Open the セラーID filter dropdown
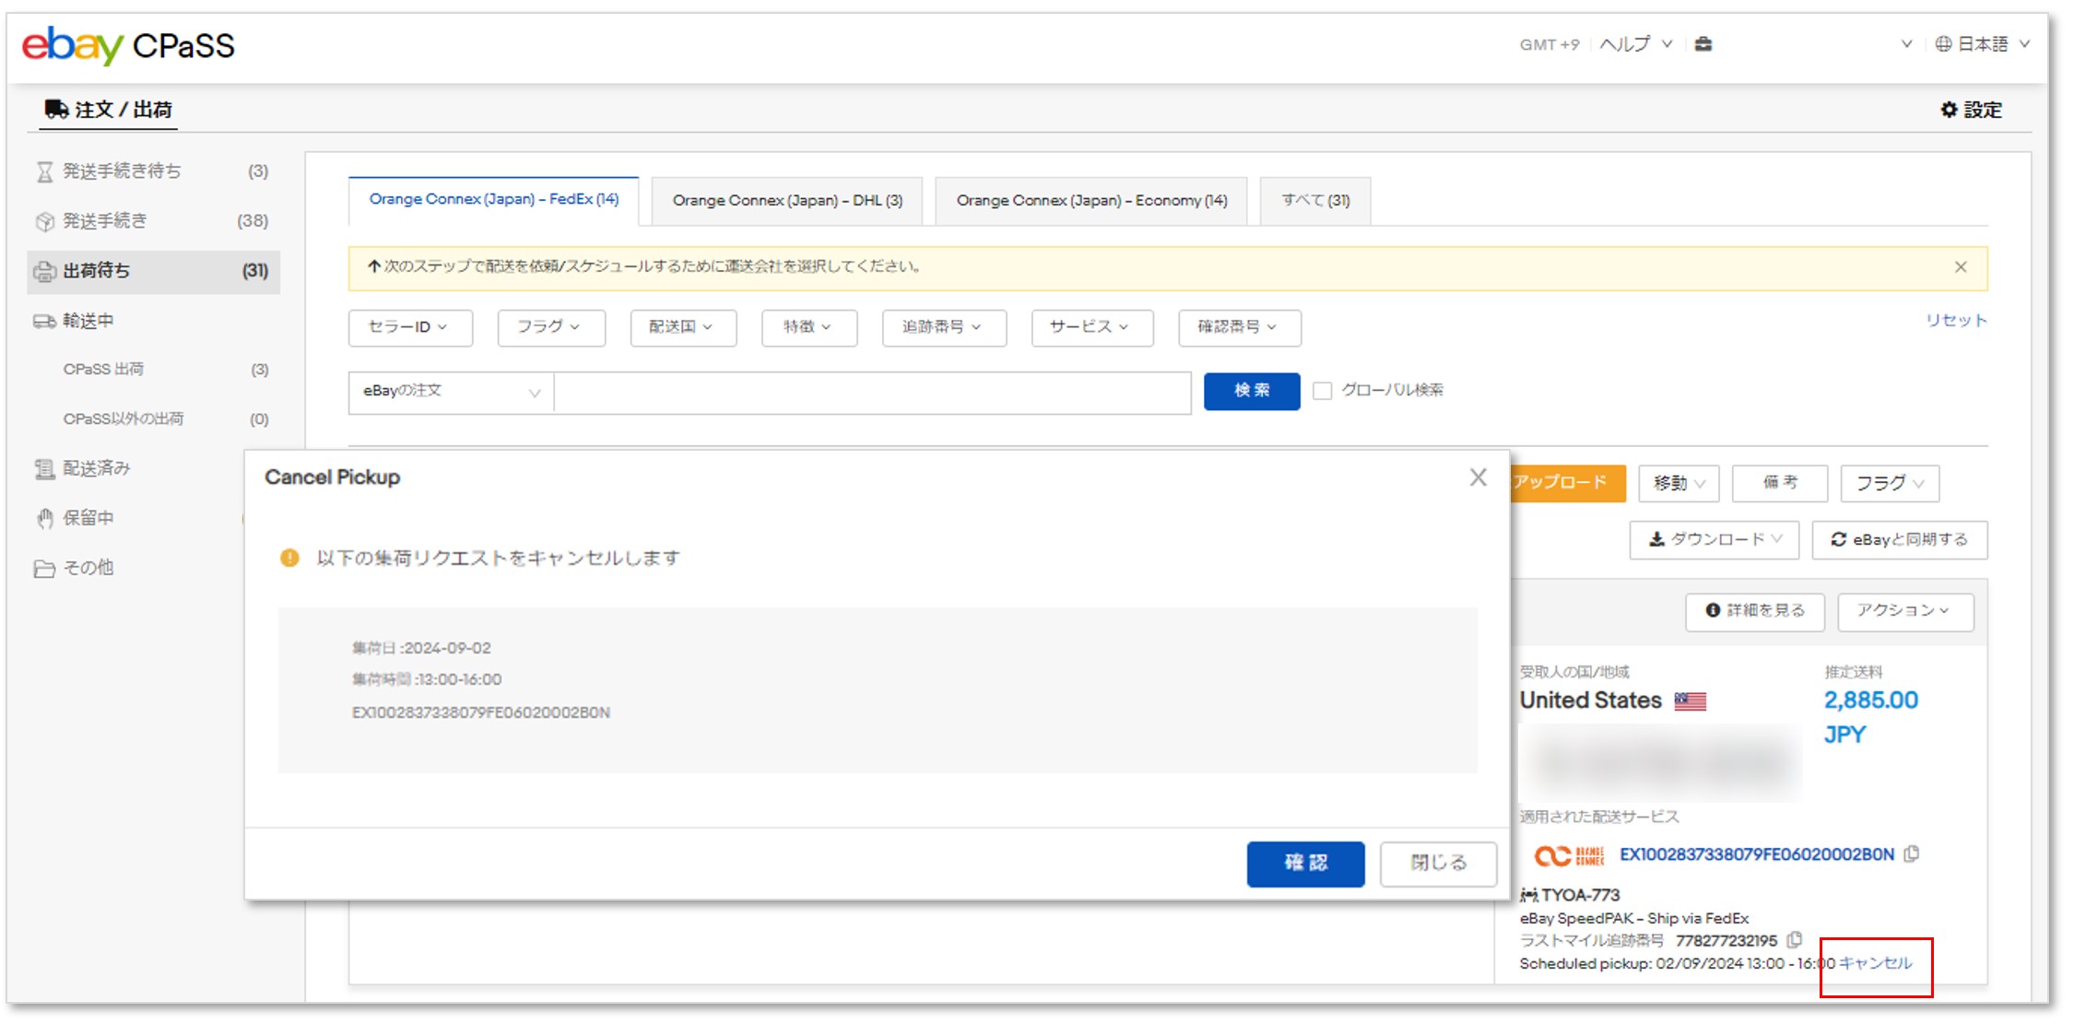2074x1024 pixels. point(410,327)
